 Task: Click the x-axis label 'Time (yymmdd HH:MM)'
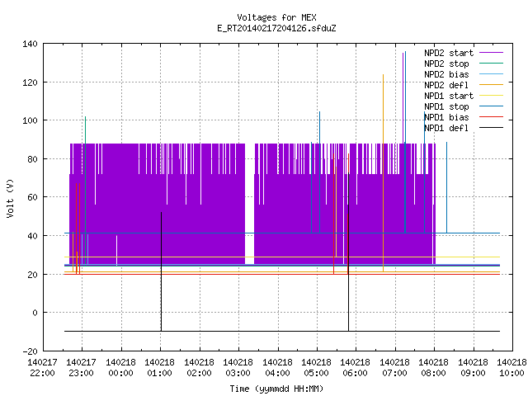coord(276,389)
